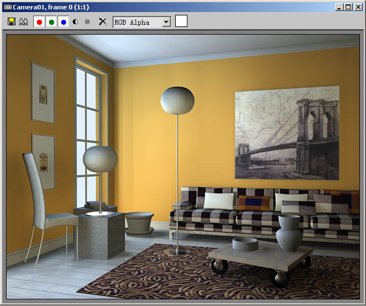Click the bridge painting in the render
Image resolution: width=366 pixels, height=306 pixels.
[287, 133]
